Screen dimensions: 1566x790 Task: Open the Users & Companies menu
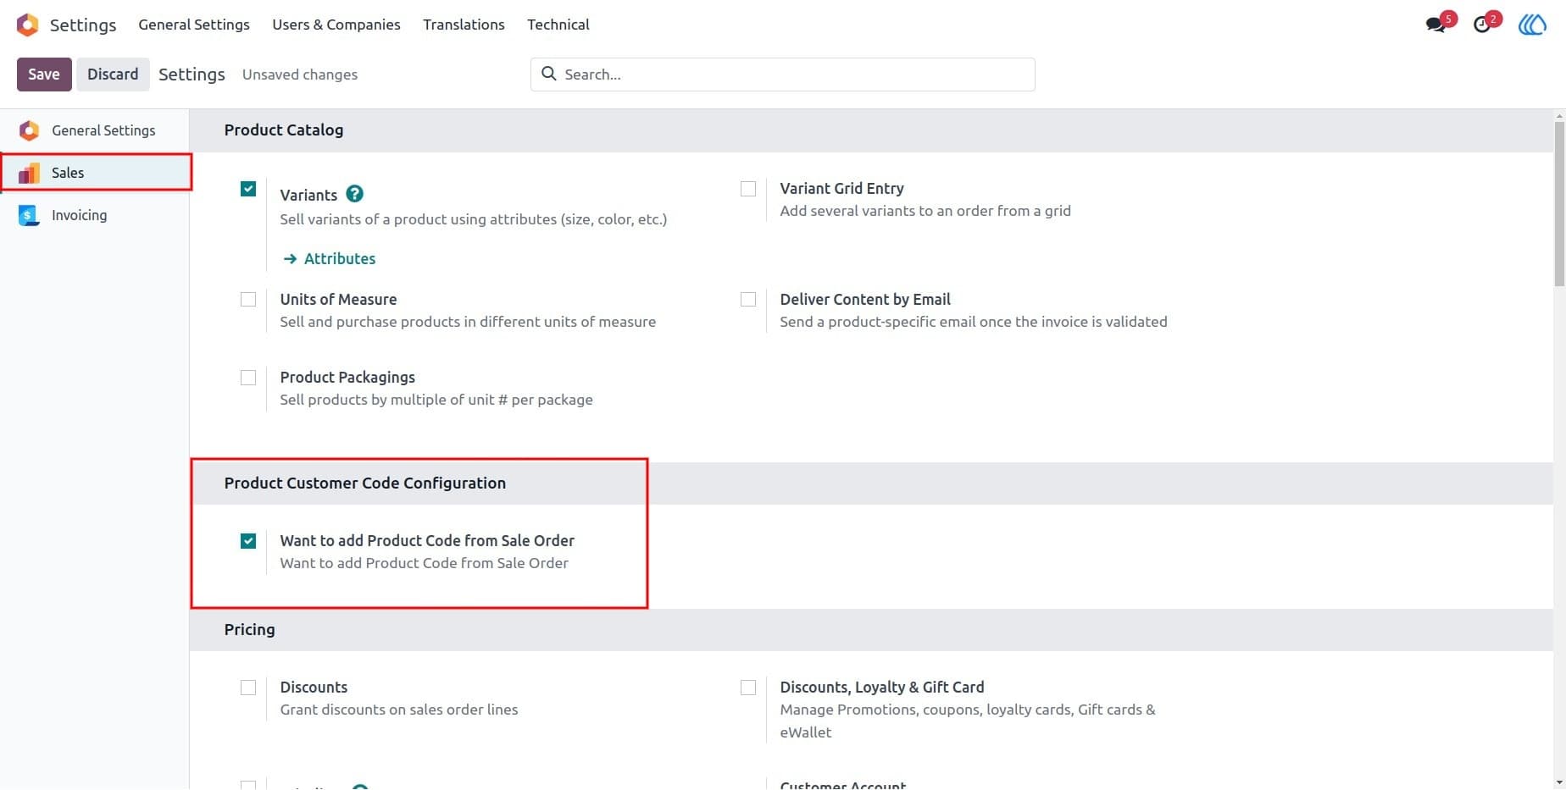coord(336,25)
